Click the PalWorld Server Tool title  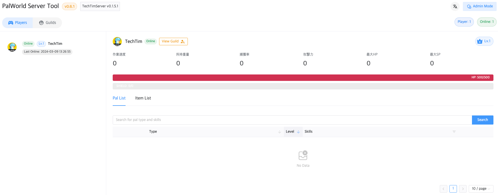(31, 6)
